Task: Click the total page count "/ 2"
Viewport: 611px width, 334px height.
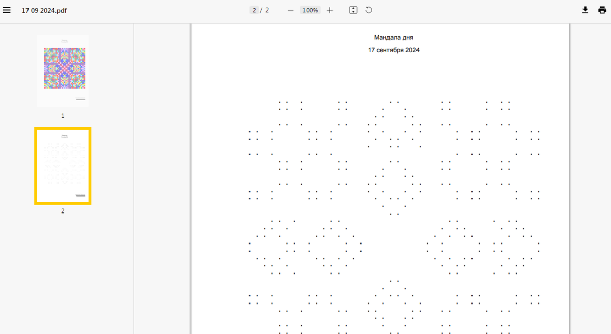Action: click(x=264, y=10)
